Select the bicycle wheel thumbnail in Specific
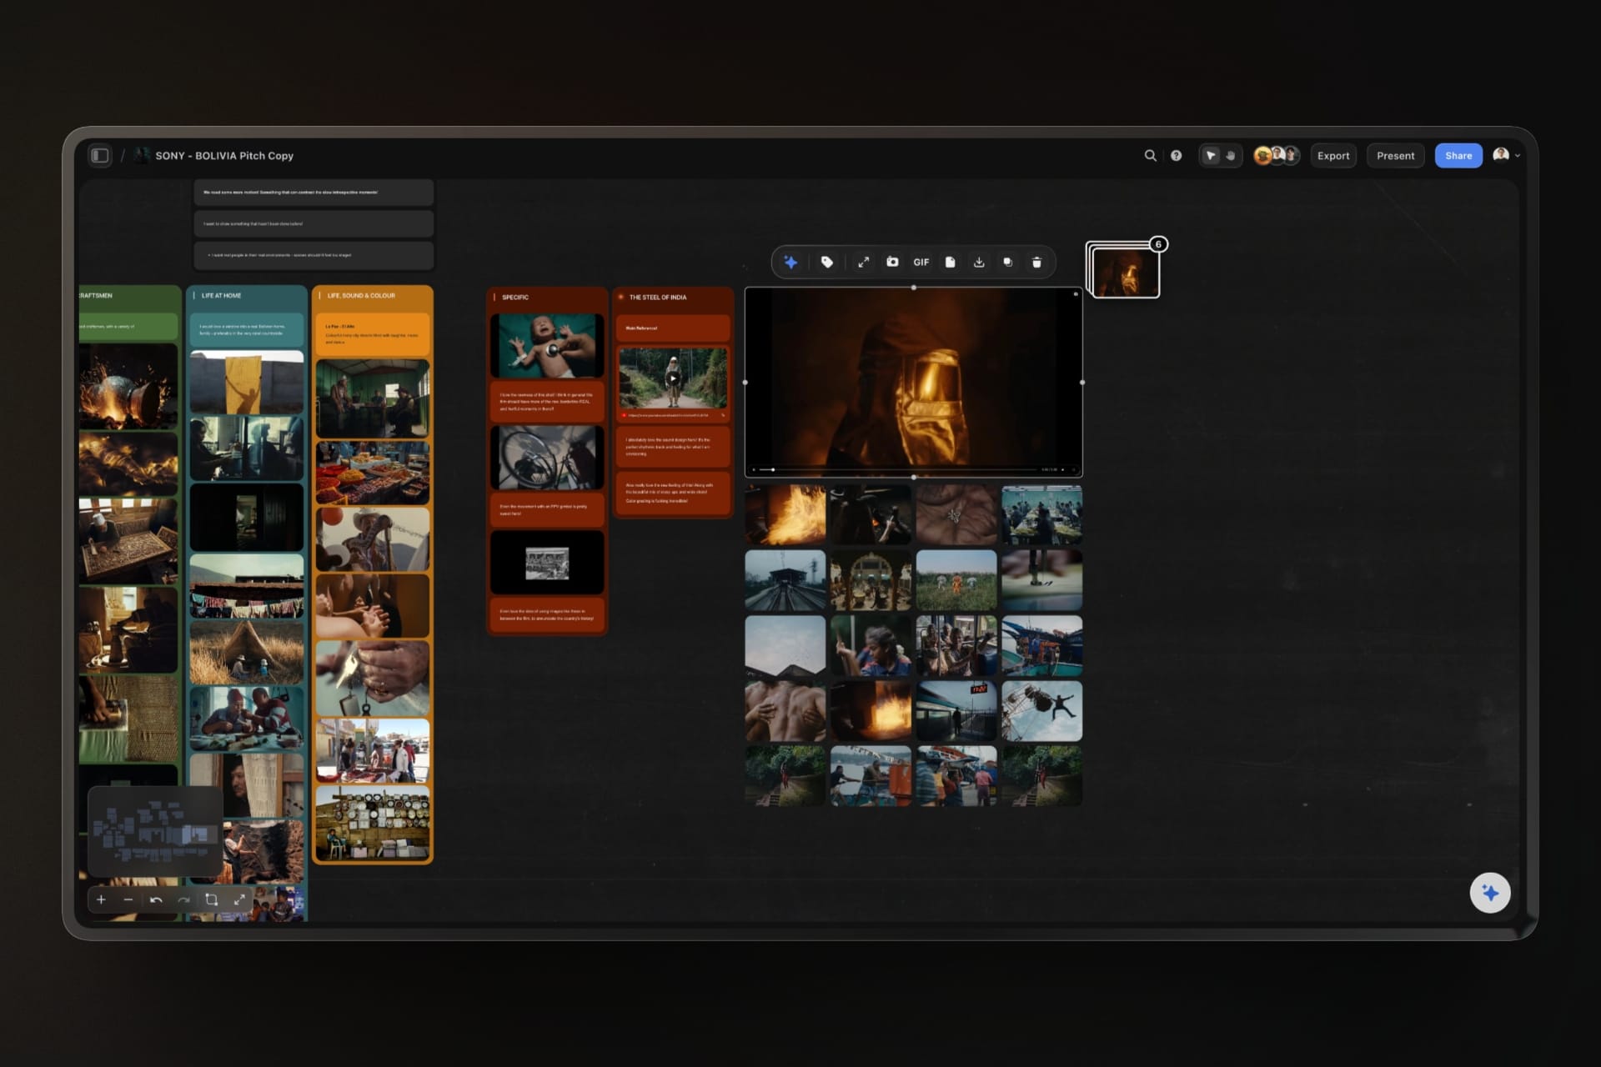This screenshot has height=1067, width=1601. (547, 458)
